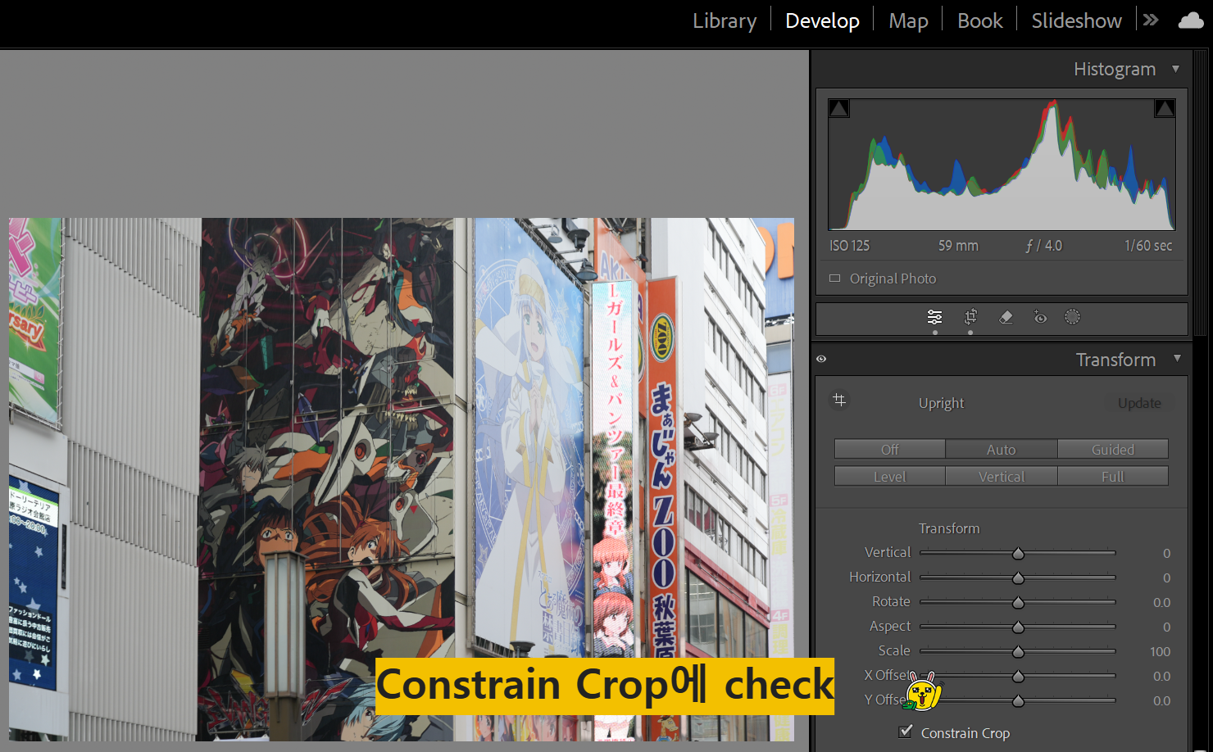The width and height of the screenshot is (1213, 752).
Task: Open the Masking tool
Action: (x=1072, y=317)
